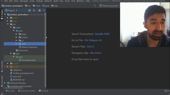Viewport: 170px width, 95px height.
Task: Click lumbar_pomodoro breadcrumb in navigation bar
Action: coord(12,6)
